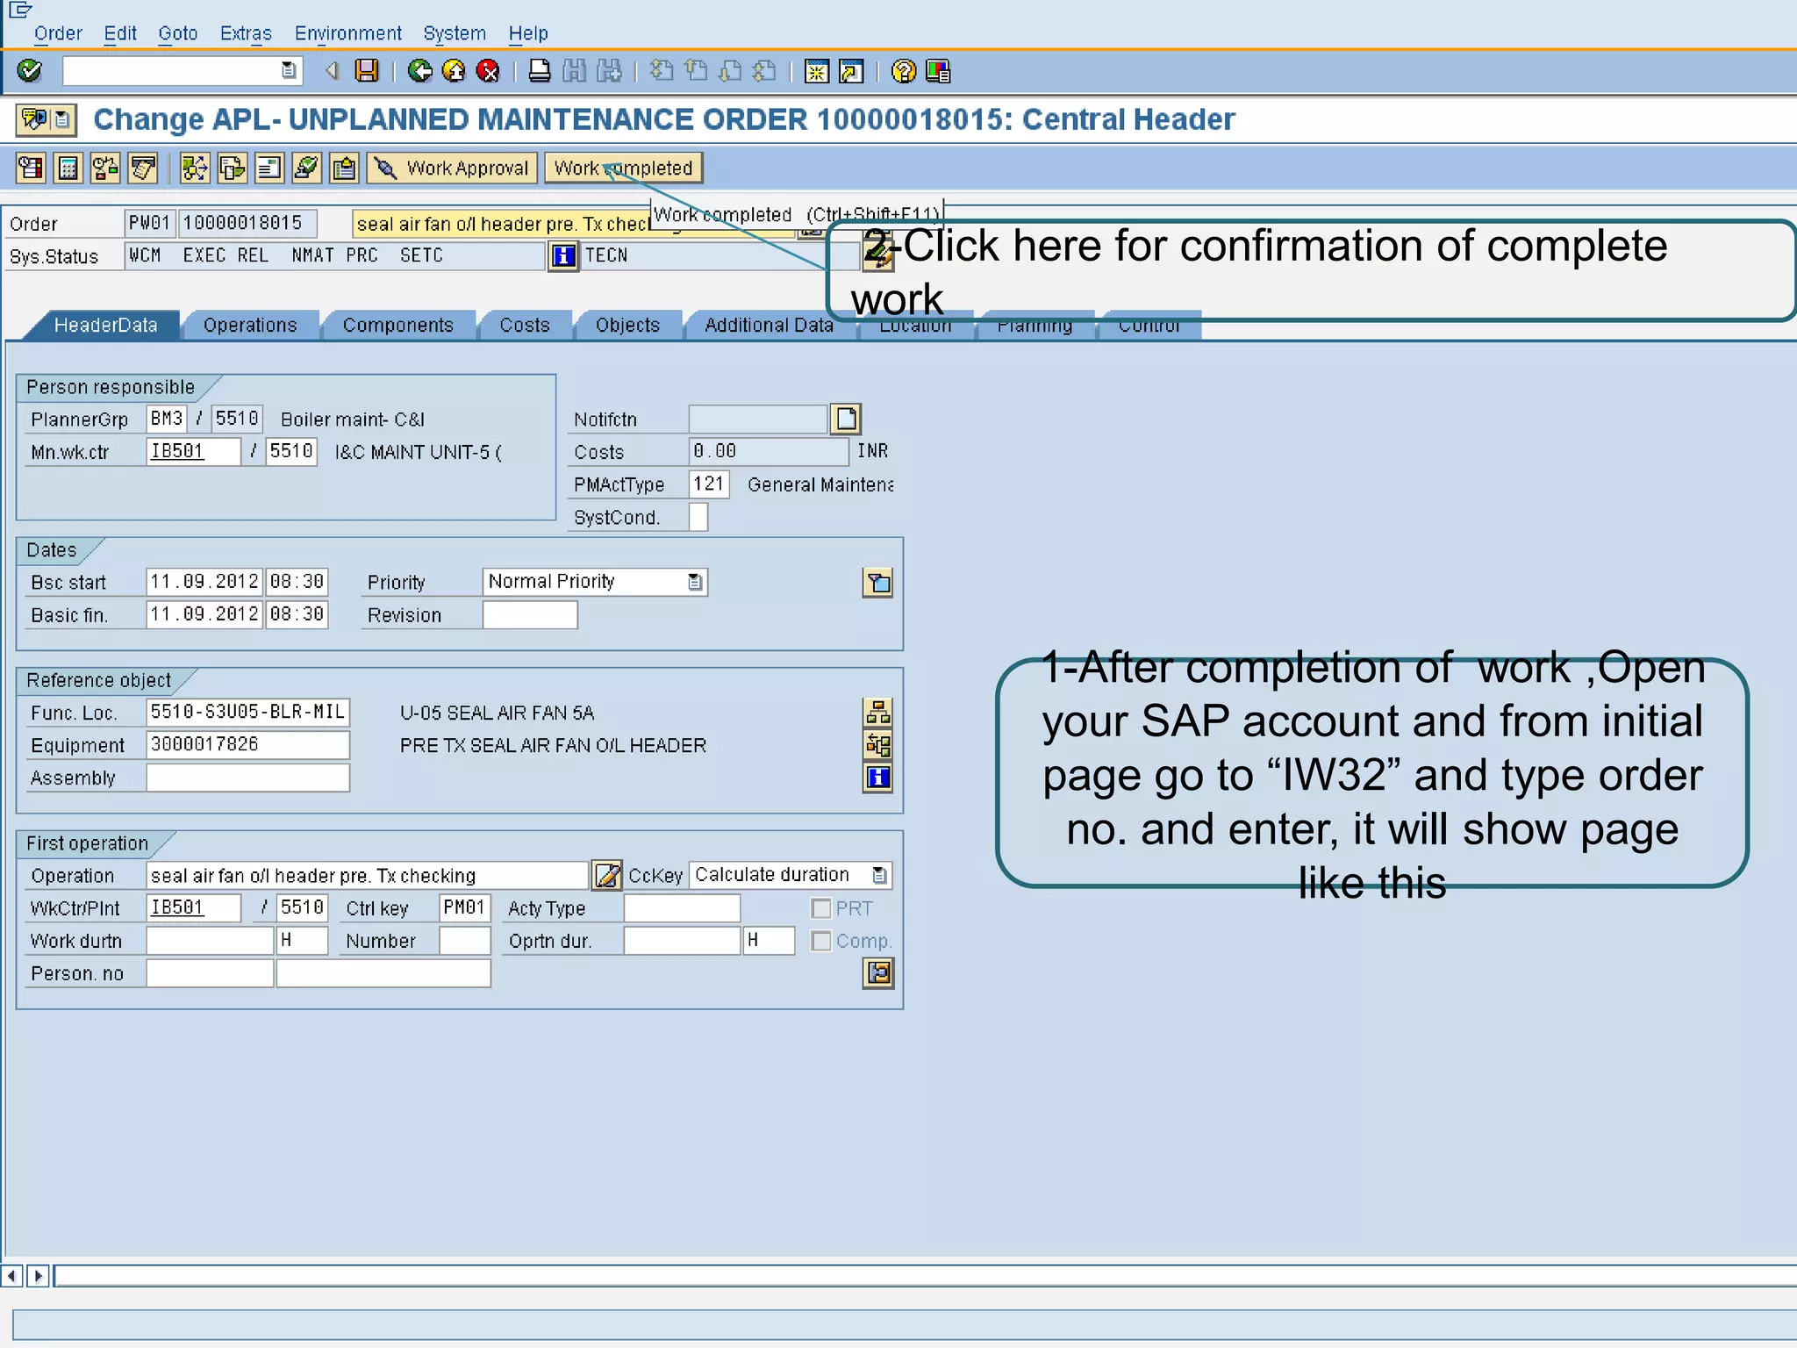Click the scheduling icon in Dates section
The image size is (1797, 1348).
(877, 583)
